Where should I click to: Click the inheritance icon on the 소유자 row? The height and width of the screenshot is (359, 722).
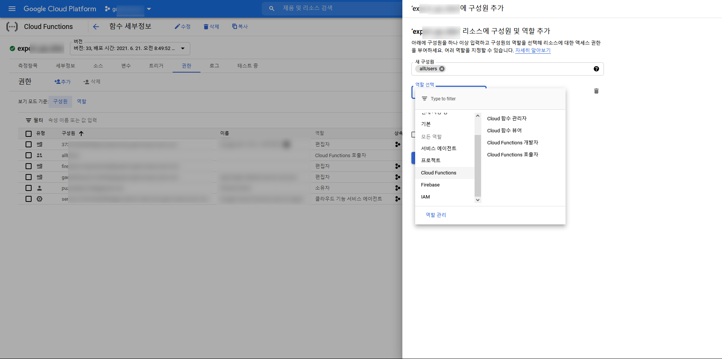(398, 188)
